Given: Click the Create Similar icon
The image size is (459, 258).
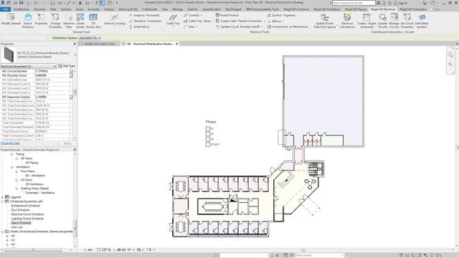Looking at the screenshot, I should pyautogui.click(x=80, y=21).
